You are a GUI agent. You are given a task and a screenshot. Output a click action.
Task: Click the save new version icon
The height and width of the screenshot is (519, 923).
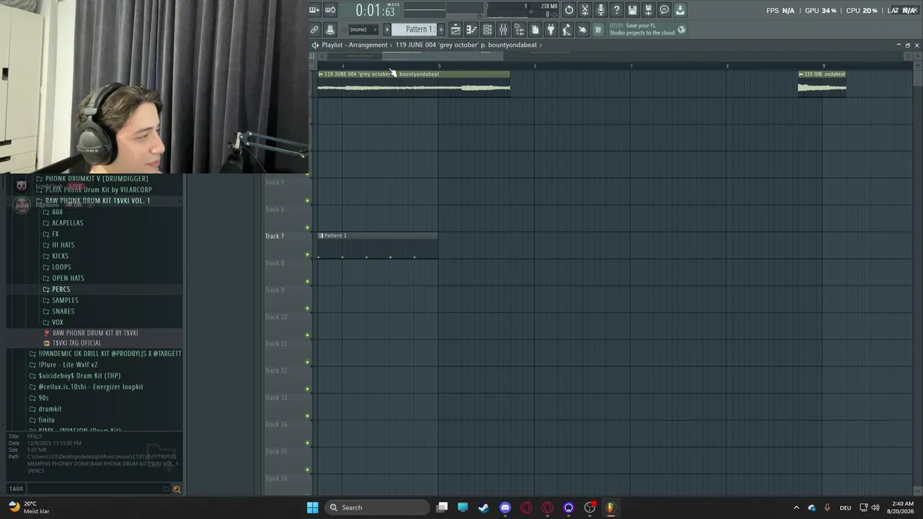(x=648, y=10)
